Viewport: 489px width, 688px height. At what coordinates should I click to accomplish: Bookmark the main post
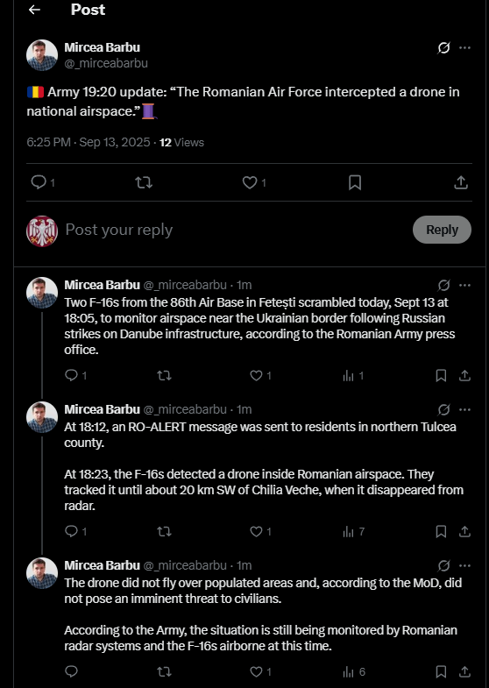(x=355, y=182)
